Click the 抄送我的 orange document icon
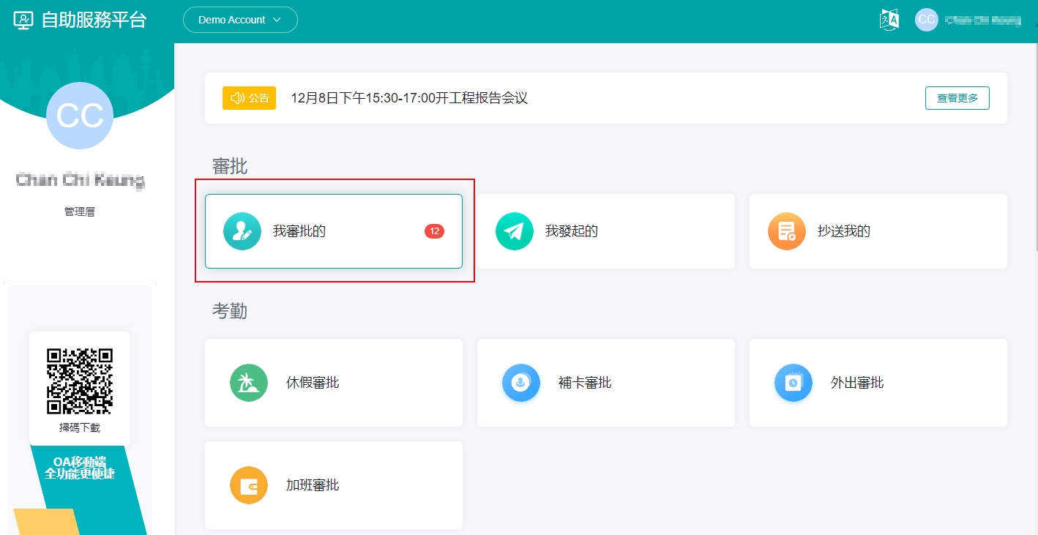 tap(786, 231)
